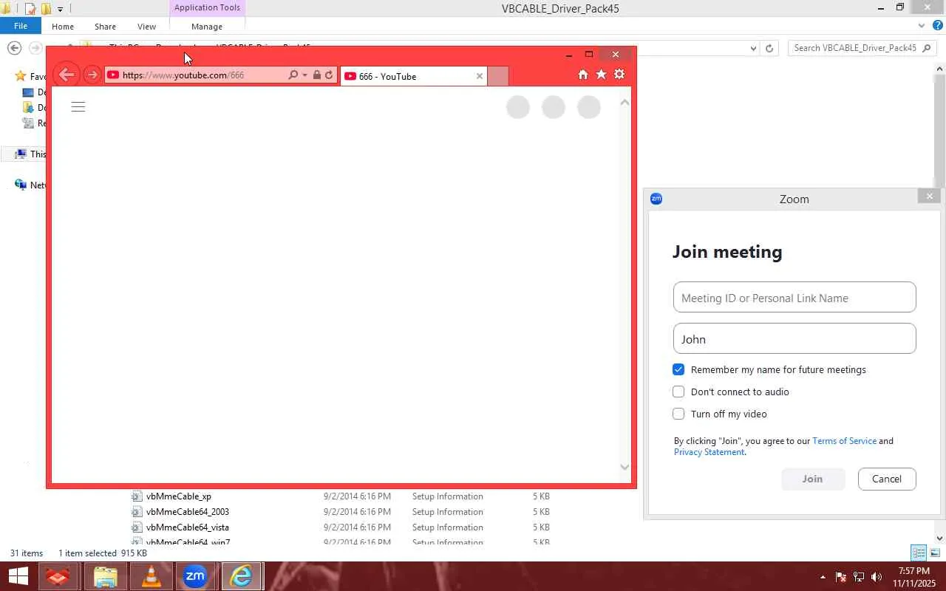The width and height of the screenshot is (946, 591).
Task: Open a new tab in Internet Explorer
Action: click(498, 76)
